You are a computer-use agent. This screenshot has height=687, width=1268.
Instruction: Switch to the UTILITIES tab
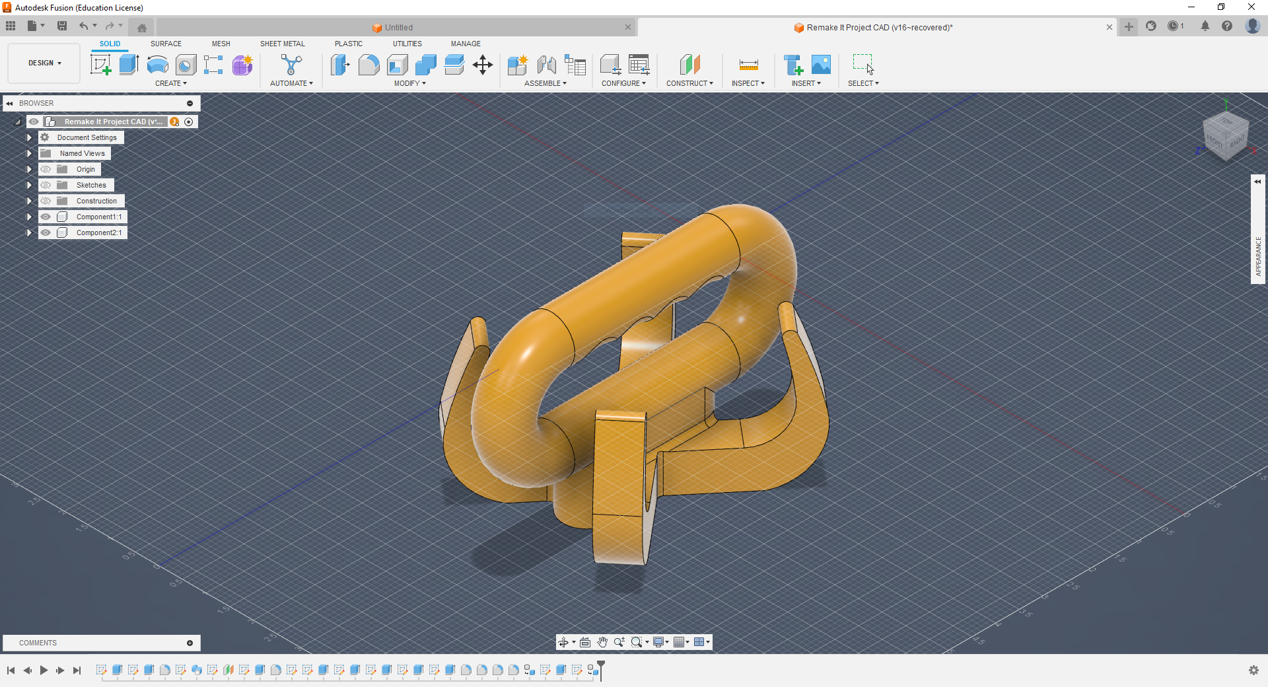pyautogui.click(x=407, y=44)
